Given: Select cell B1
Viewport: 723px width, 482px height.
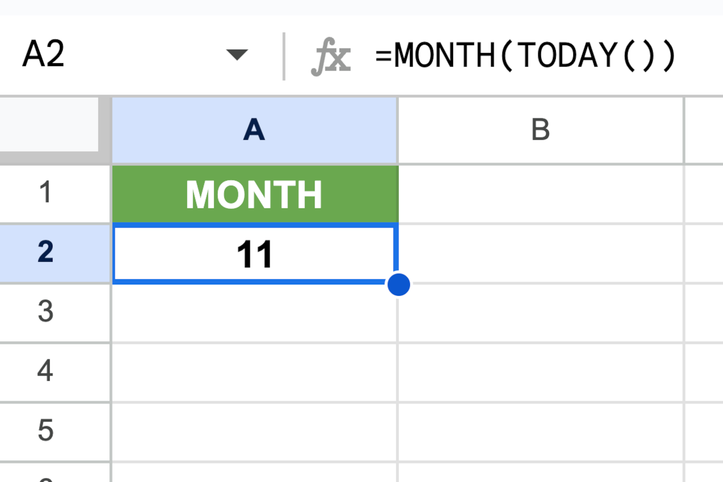Looking at the screenshot, I should pyautogui.click(x=541, y=194).
